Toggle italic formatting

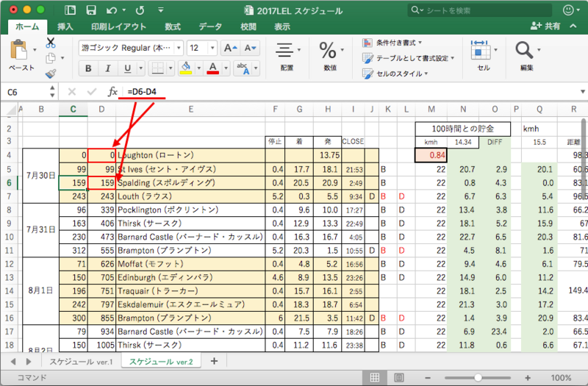[x=108, y=68]
